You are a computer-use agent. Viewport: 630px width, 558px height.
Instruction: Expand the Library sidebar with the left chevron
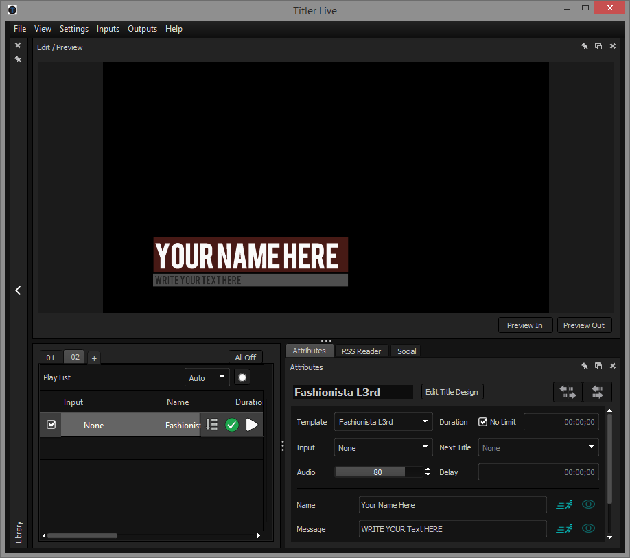(x=18, y=290)
